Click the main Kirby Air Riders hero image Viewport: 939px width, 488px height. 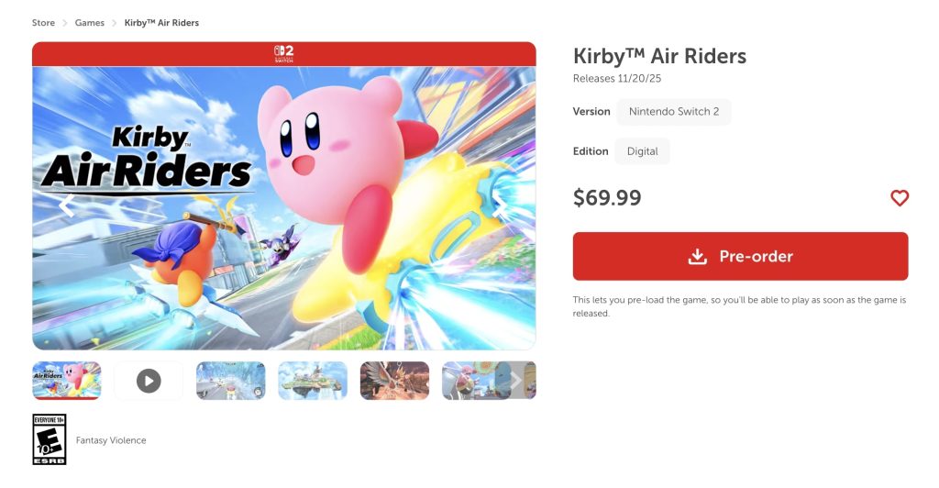pos(284,208)
